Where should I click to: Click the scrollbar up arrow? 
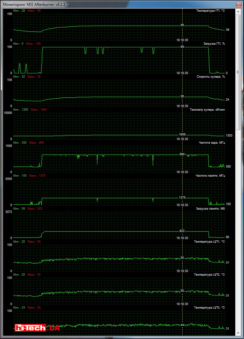(x=239, y=11)
